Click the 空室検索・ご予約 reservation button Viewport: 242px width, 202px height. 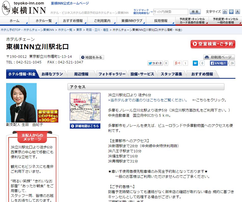point(213,44)
